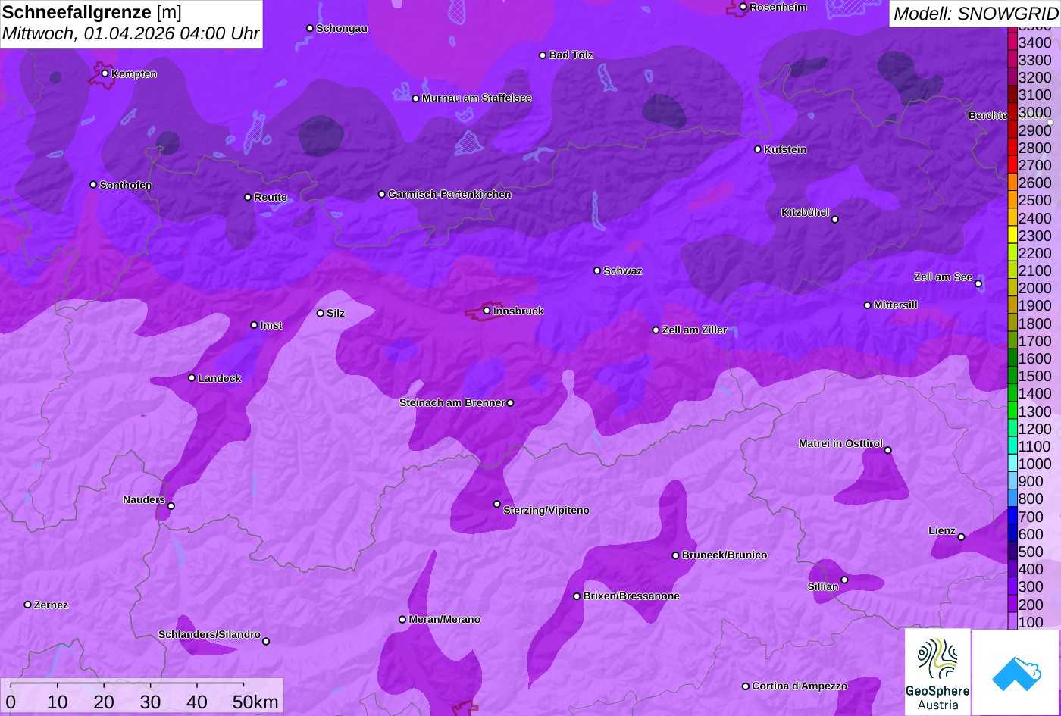Click the legend value 2000

[1035, 288]
